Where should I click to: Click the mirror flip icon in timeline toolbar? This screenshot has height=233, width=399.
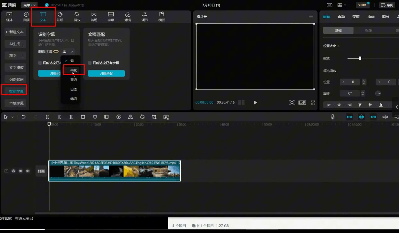(131, 117)
